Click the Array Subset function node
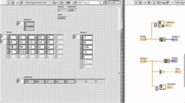Screen dimensions: 185x103 pos(161,24)
